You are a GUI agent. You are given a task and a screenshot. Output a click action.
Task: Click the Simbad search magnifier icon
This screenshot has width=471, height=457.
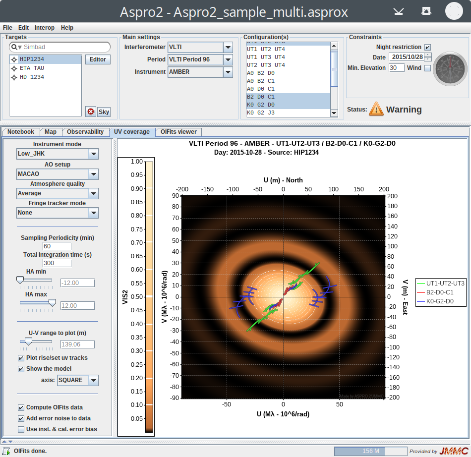tap(14, 47)
